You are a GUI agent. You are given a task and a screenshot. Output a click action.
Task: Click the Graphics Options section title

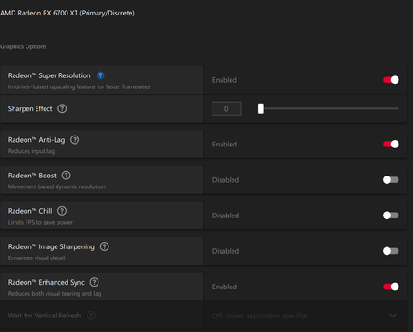24,46
